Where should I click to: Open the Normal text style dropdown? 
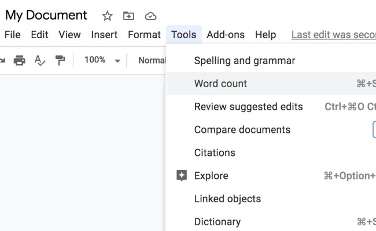coord(152,60)
